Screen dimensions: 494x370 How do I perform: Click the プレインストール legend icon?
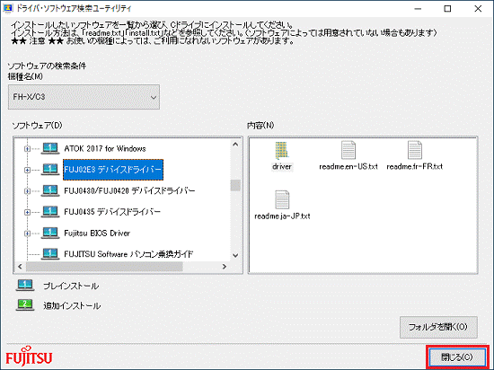tap(25, 286)
